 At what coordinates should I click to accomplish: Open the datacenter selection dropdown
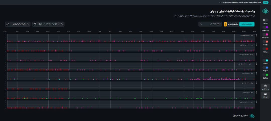click(x=210, y=24)
